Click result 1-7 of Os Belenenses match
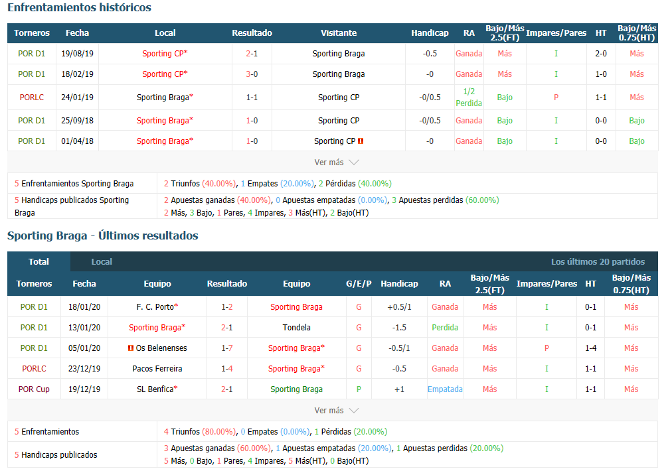 (x=227, y=348)
